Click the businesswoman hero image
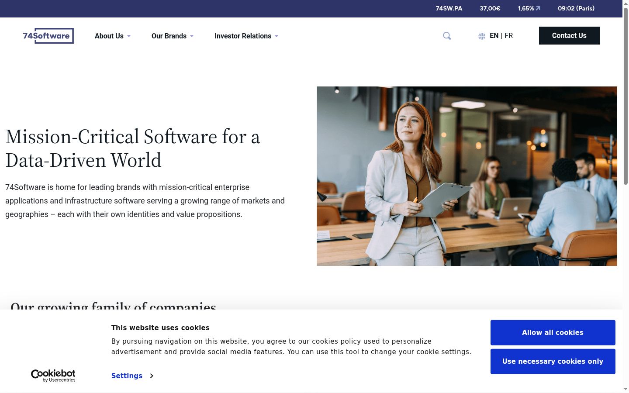Viewport: 629px width, 393px height. (467, 176)
